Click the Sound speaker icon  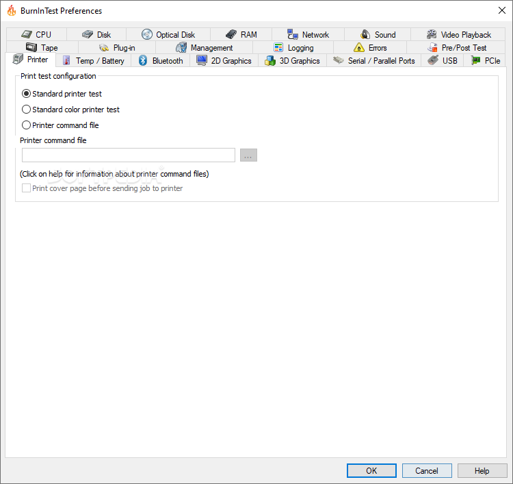click(365, 34)
